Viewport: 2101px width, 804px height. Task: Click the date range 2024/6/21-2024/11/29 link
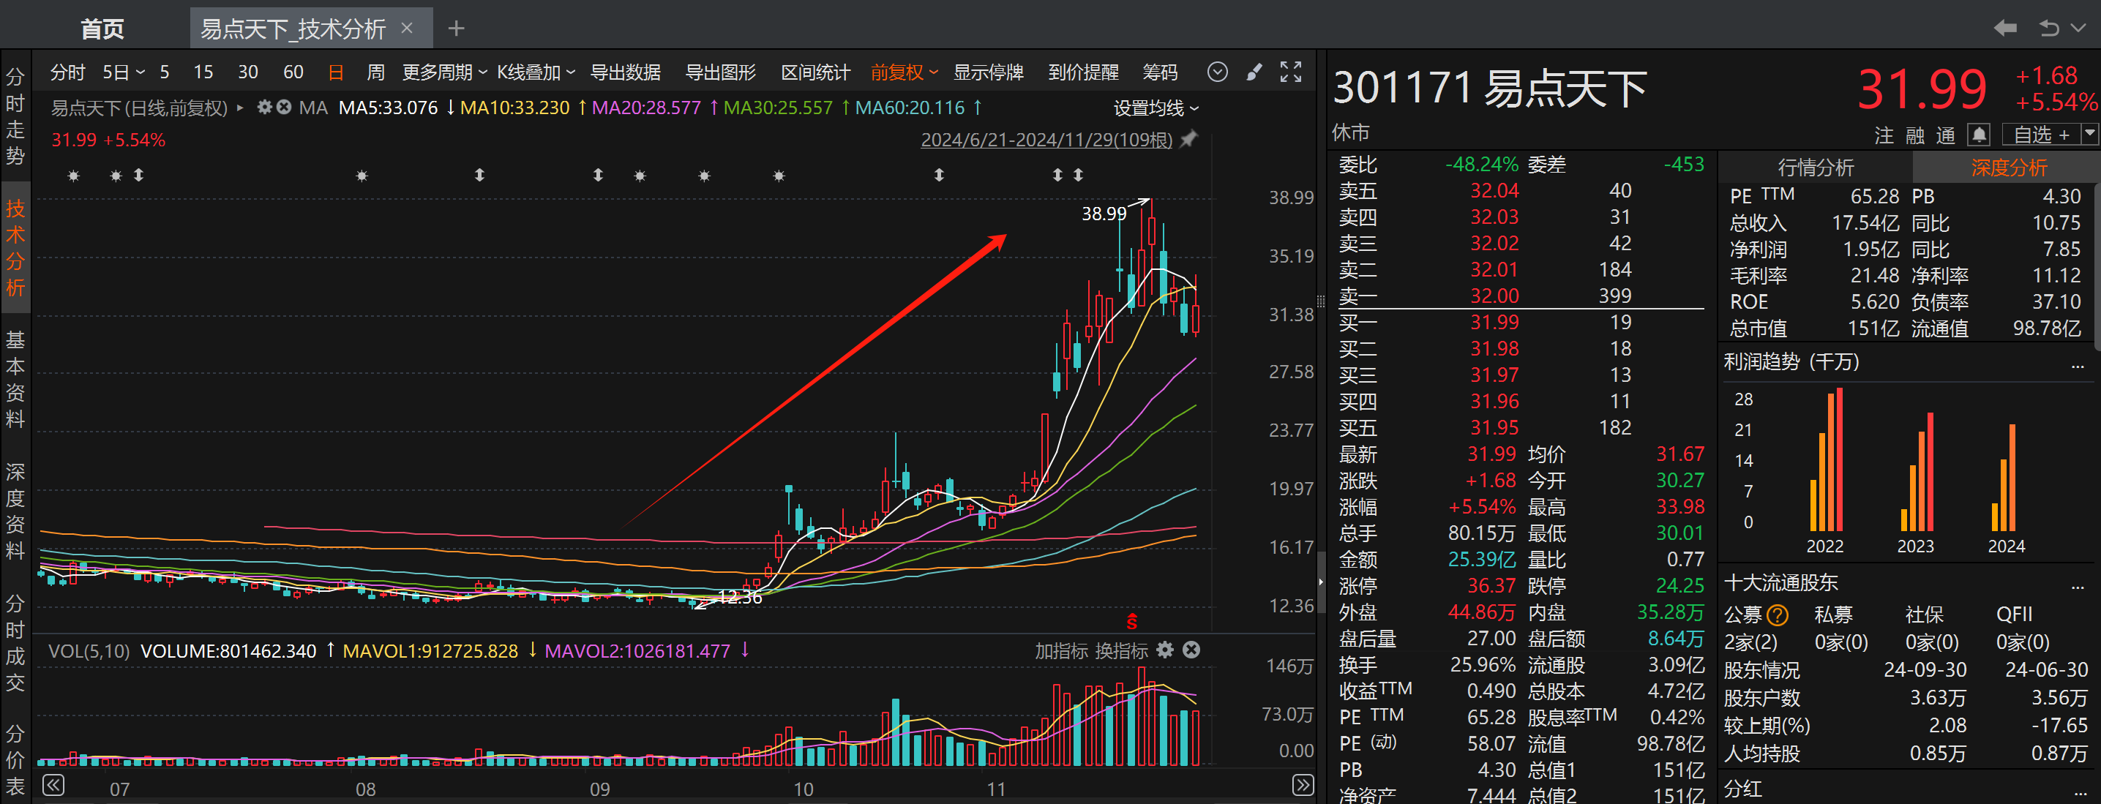pyautogui.click(x=1046, y=140)
